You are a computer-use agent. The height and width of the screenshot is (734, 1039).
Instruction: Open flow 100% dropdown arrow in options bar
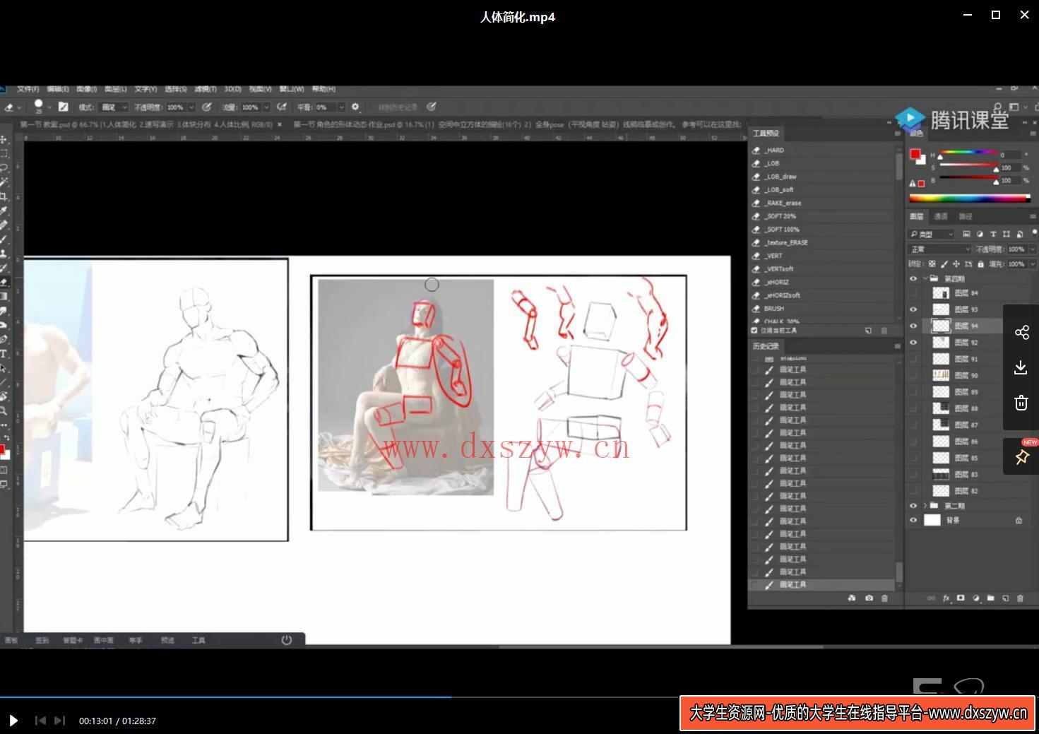(266, 107)
